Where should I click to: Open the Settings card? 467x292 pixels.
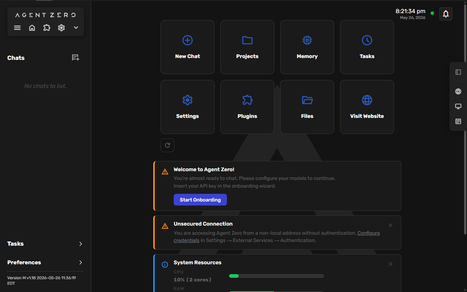coord(188,107)
